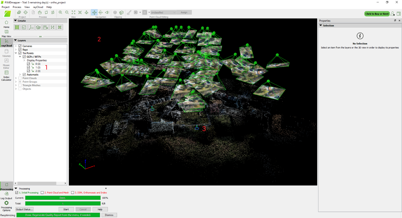Viewport: 402px width, 218px height.
Task: Enable the Point Cloud and Mesh step
Action: pyautogui.click(x=42, y=193)
